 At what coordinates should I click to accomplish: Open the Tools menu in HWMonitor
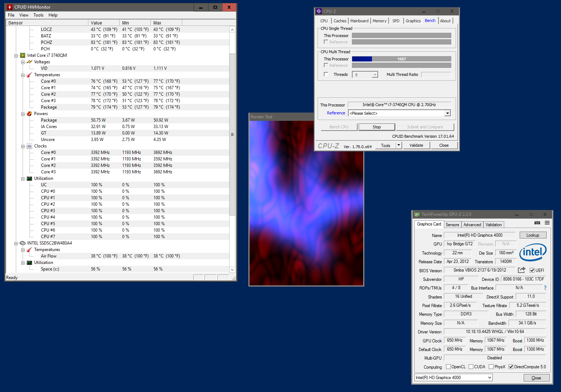click(x=38, y=15)
